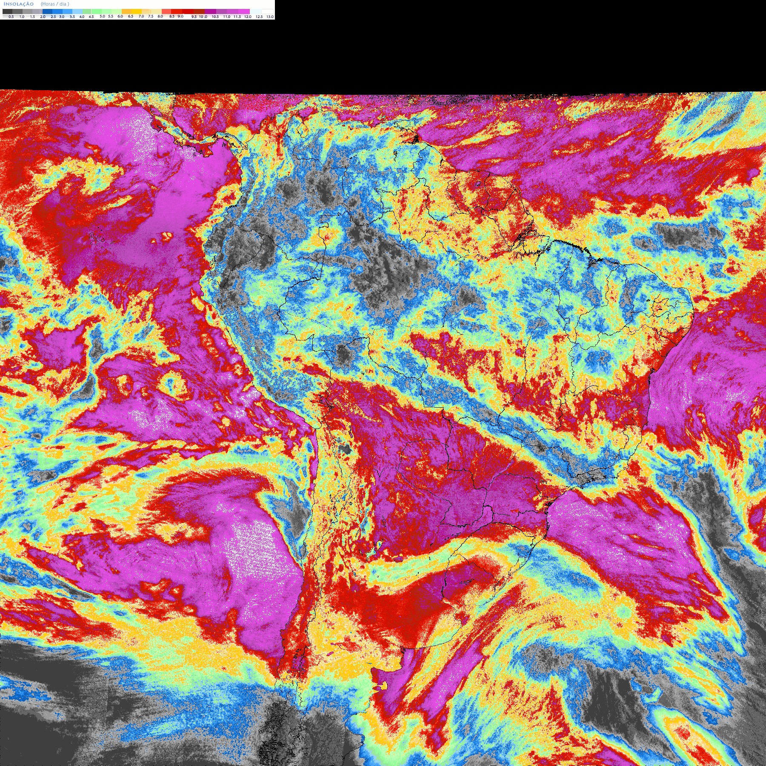
Task: Click the '2.0' scale value
Action: tap(43, 17)
